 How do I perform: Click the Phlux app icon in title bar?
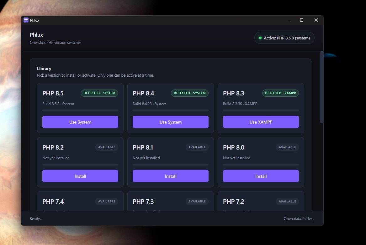pyautogui.click(x=26, y=20)
